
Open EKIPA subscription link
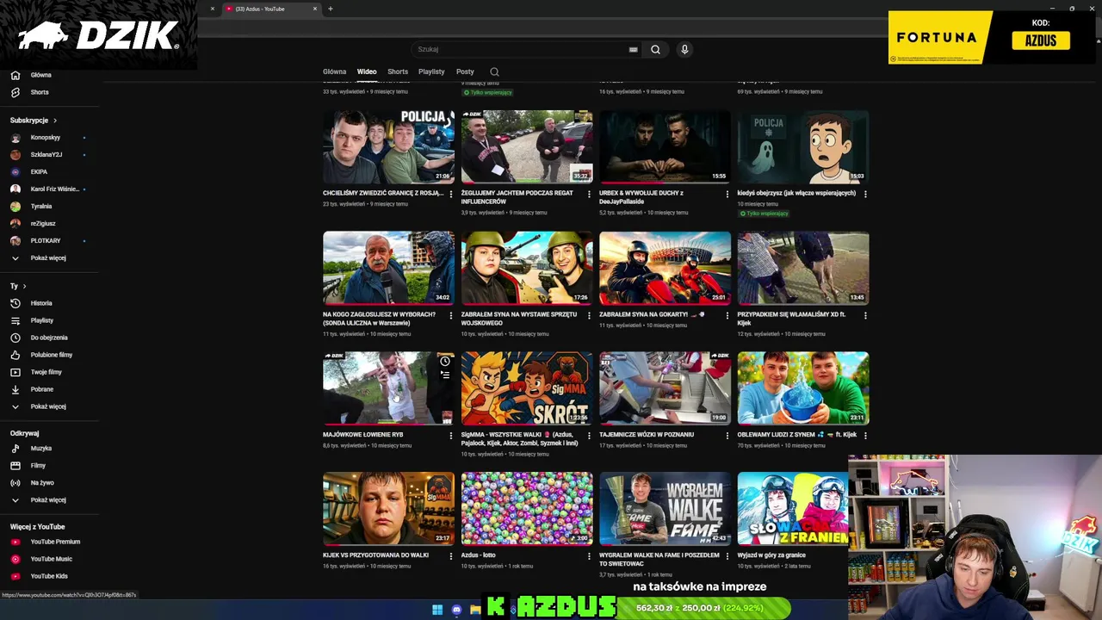[39, 172]
